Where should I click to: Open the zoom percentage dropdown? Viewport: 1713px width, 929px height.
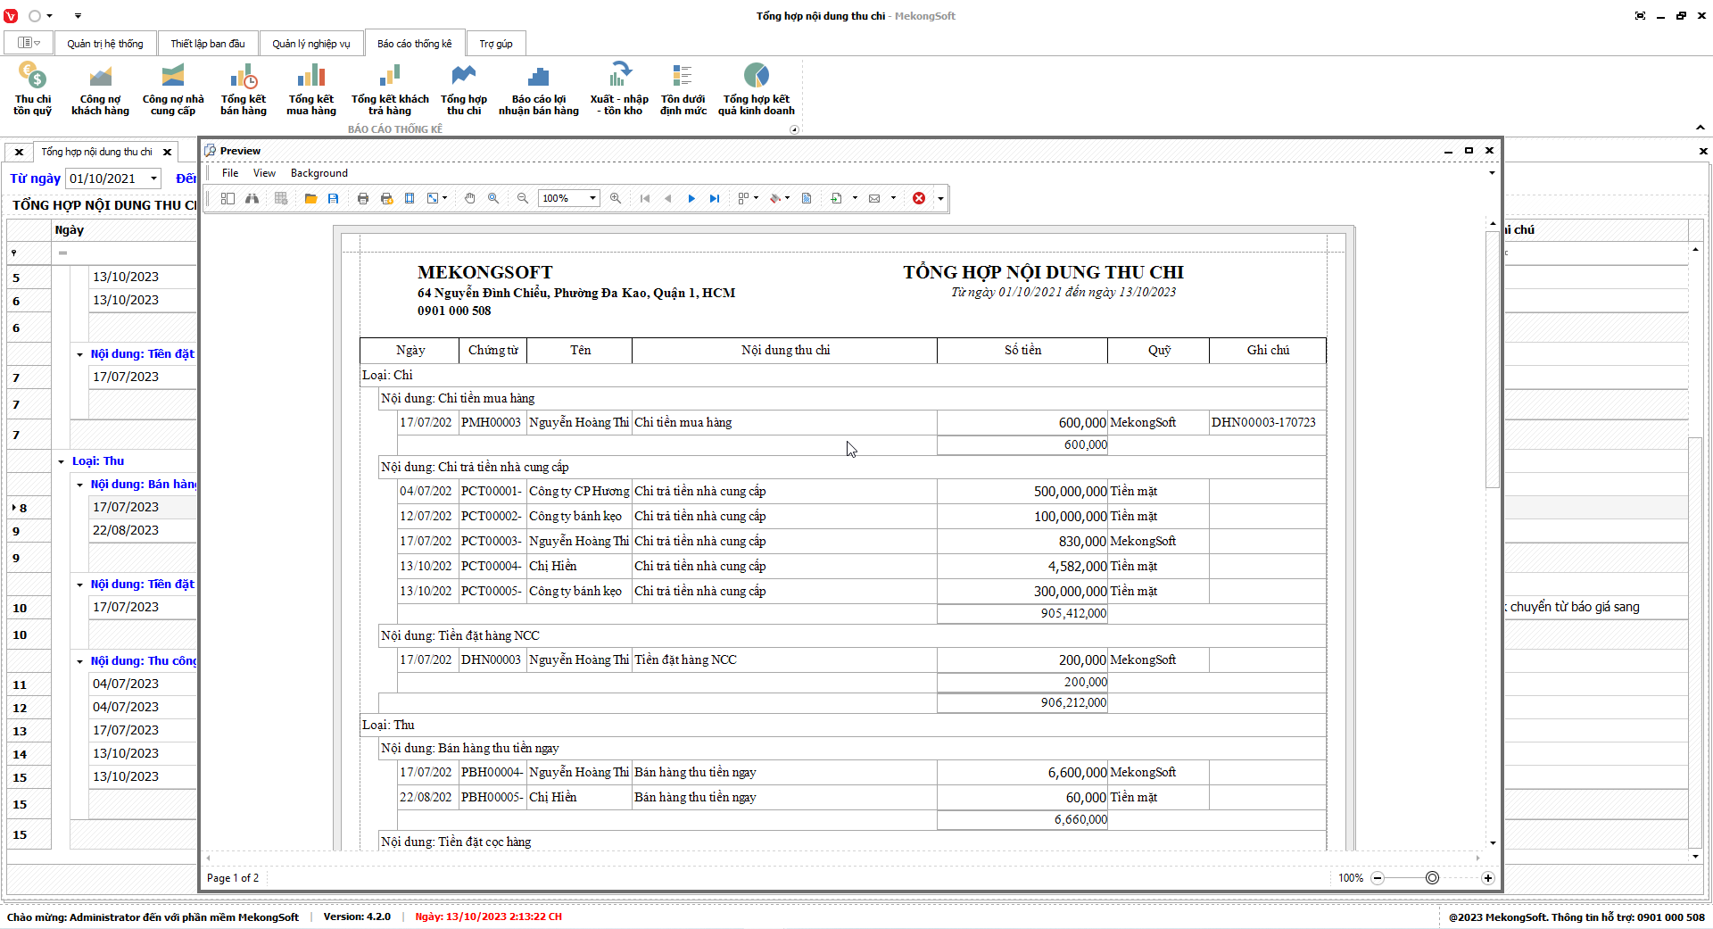click(592, 198)
